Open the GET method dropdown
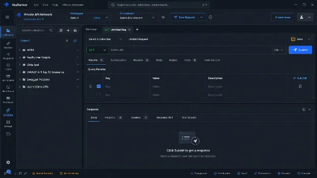Viewport: 317px width, 178px height. [97, 50]
